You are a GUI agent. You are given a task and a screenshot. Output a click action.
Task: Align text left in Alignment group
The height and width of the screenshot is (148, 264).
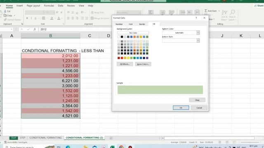pyautogui.click(x=68, y=18)
